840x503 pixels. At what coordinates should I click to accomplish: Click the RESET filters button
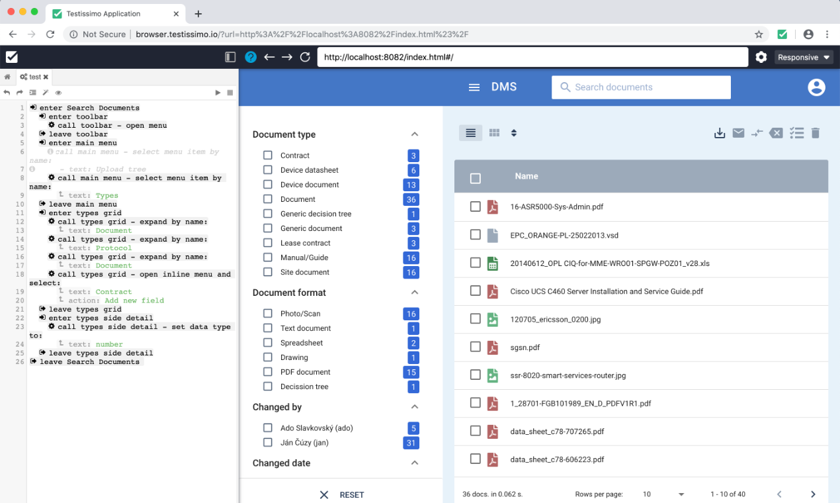click(342, 494)
